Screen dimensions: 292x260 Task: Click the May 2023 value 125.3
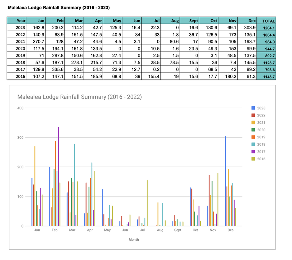point(112,27)
